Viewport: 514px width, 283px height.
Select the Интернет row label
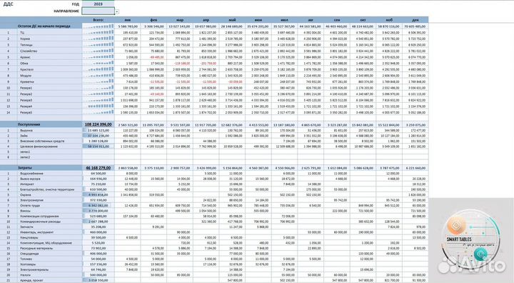coord(27,184)
